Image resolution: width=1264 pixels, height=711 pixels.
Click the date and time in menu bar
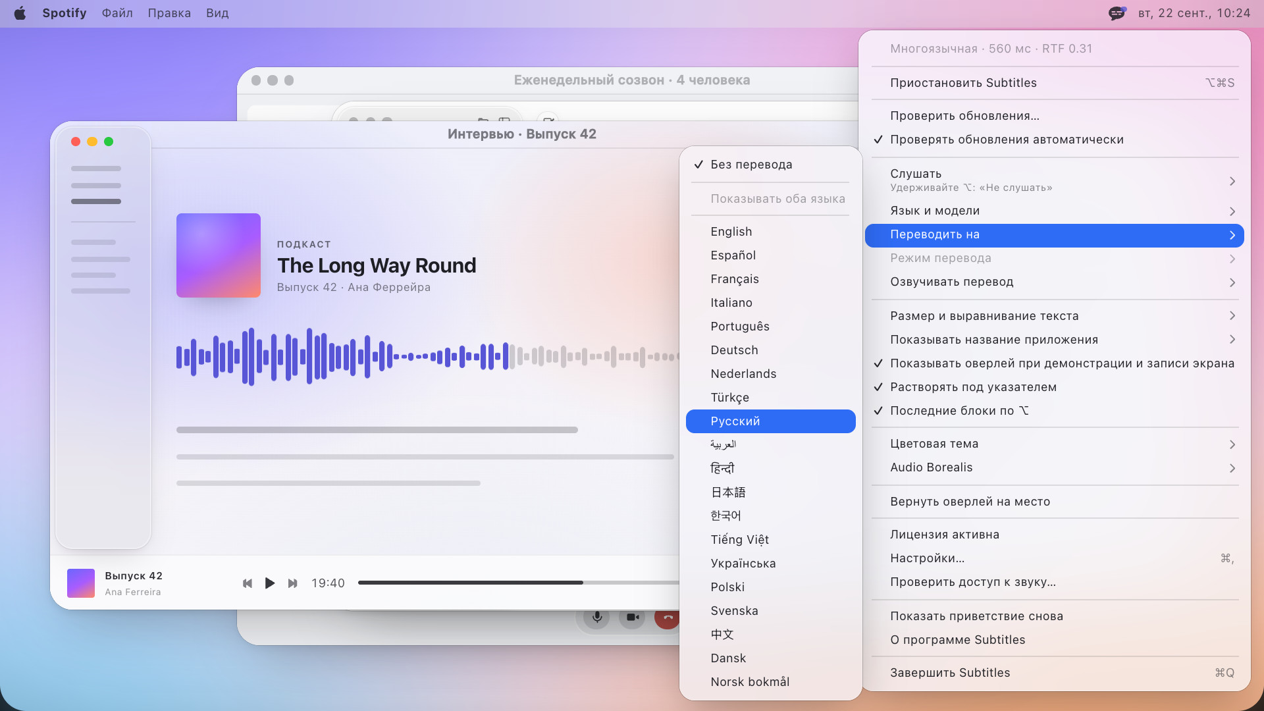[x=1194, y=13]
